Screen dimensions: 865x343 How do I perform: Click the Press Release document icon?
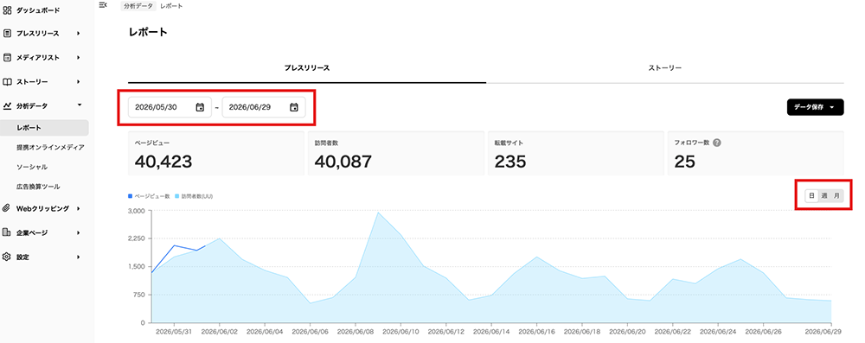[7, 33]
